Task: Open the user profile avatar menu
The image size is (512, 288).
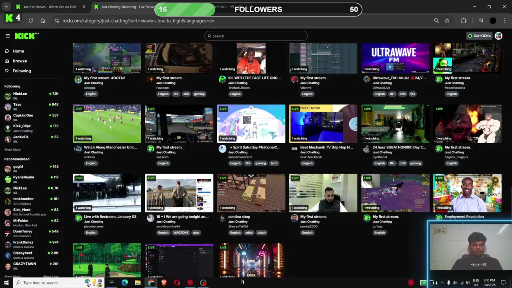Action: point(498,36)
